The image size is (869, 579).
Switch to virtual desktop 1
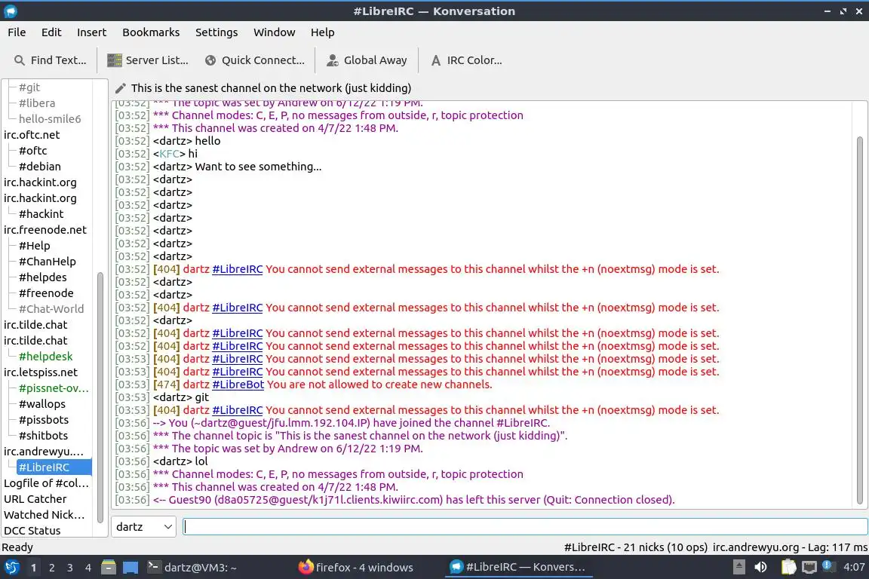pos(34,568)
